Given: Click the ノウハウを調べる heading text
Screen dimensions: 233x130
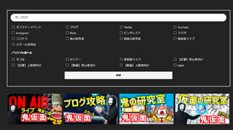Looking at the screenshot, I should click(x=21, y=53).
